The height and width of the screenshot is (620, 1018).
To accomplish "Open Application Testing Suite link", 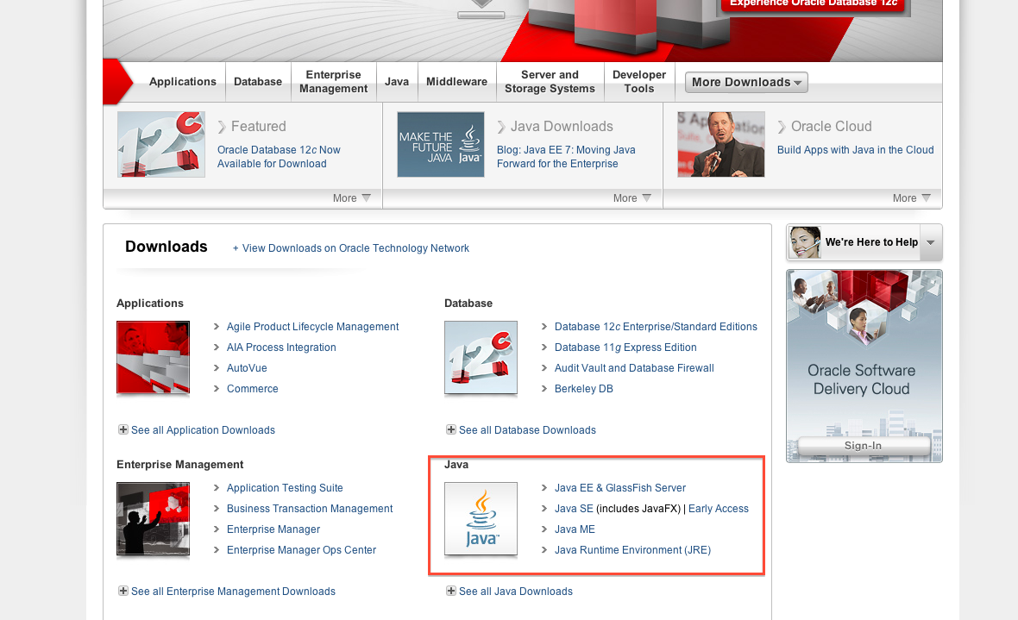I will point(285,488).
